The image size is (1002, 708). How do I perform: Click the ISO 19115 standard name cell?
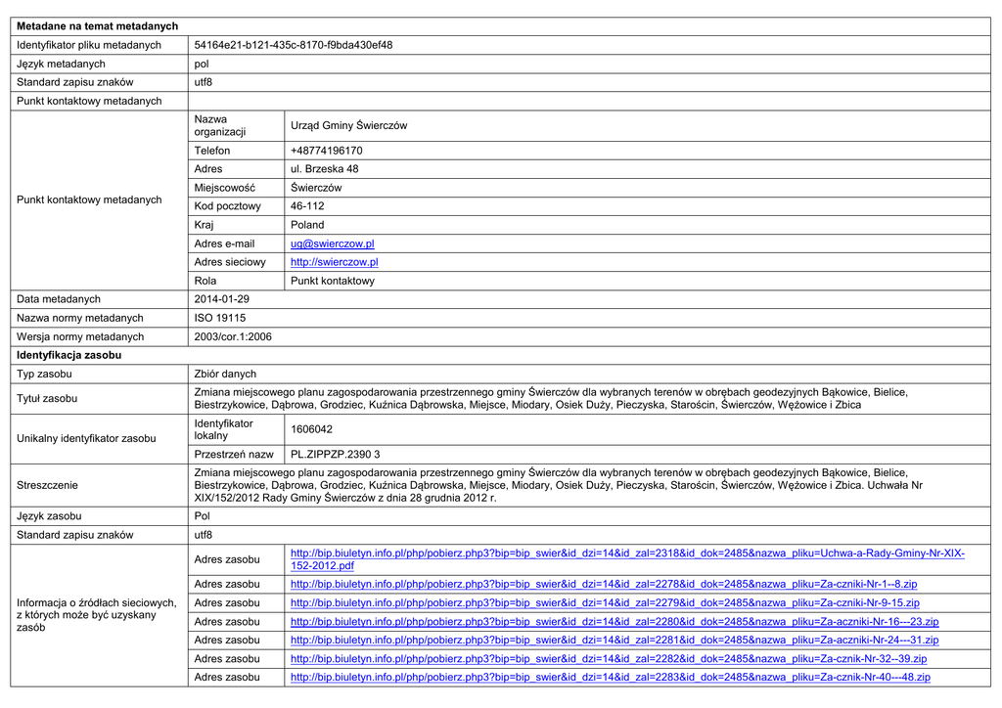pyautogui.click(x=220, y=318)
